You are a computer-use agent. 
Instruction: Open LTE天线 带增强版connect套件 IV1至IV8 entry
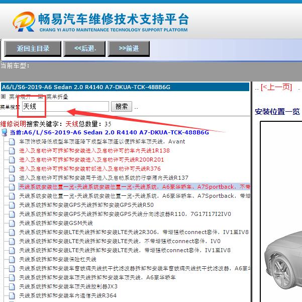[x=125, y=251]
